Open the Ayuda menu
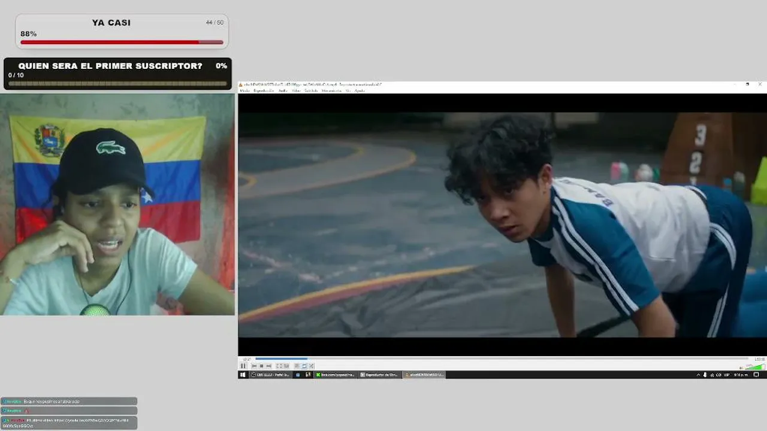 pyautogui.click(x=360, y=90)
